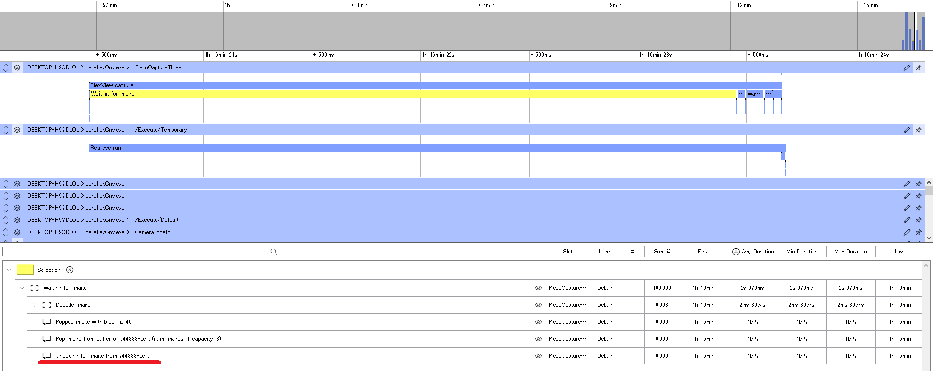Pin the PiezoCaptureThread track
The height and width of the screenshot is (371, 933).
coord(918,68)
